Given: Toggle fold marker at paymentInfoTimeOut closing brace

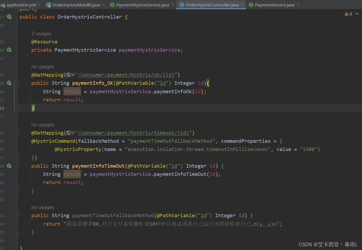Looking at the screenshot, I should (18, 191).
